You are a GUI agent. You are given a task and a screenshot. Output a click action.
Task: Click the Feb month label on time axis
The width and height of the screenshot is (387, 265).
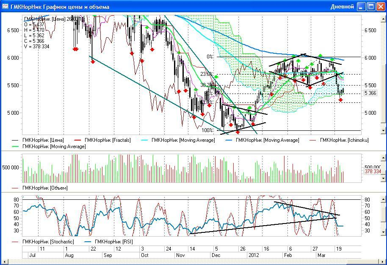(x=288, y=255)
